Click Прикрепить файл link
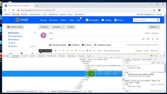This screenshot has height=94, width=167. point(59,45)
